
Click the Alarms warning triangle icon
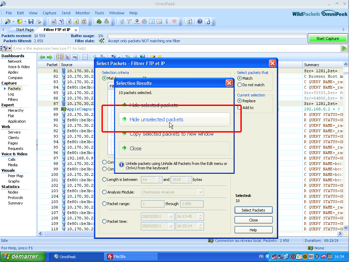pyautogui.click(x=76, y=21)
